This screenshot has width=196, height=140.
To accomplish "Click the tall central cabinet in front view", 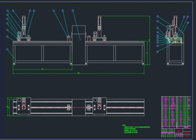I will click(x=79, y=45).
